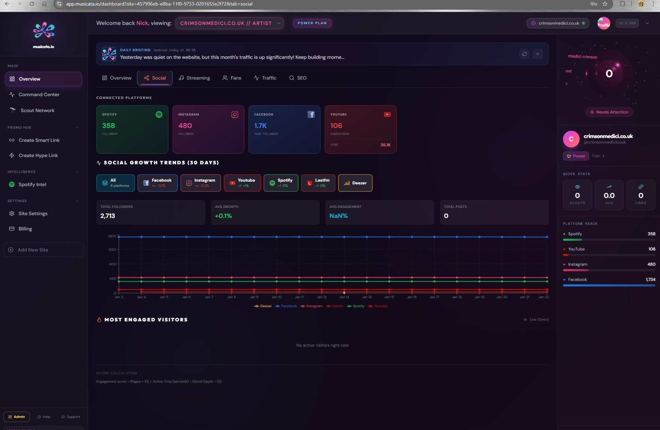
Task: Click the Billing card icon
Action: [x=12, y=229]
